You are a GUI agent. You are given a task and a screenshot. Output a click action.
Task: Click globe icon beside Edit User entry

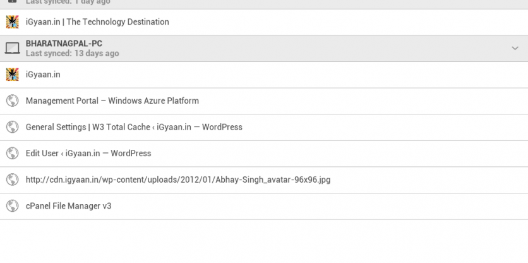tap(12, 154)
